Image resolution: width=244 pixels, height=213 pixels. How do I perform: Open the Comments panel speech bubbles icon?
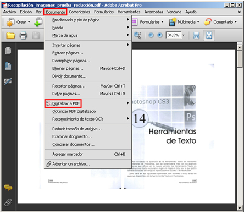[x=8, y=188]
